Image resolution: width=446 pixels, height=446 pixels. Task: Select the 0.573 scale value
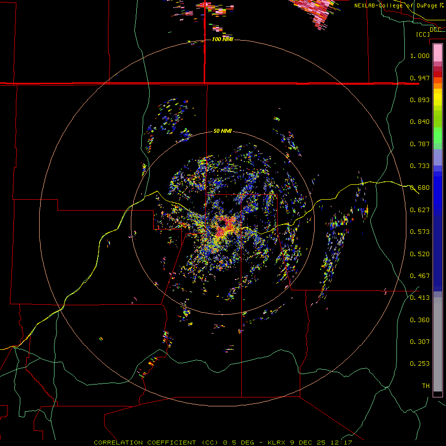click(x=420, y=232)
